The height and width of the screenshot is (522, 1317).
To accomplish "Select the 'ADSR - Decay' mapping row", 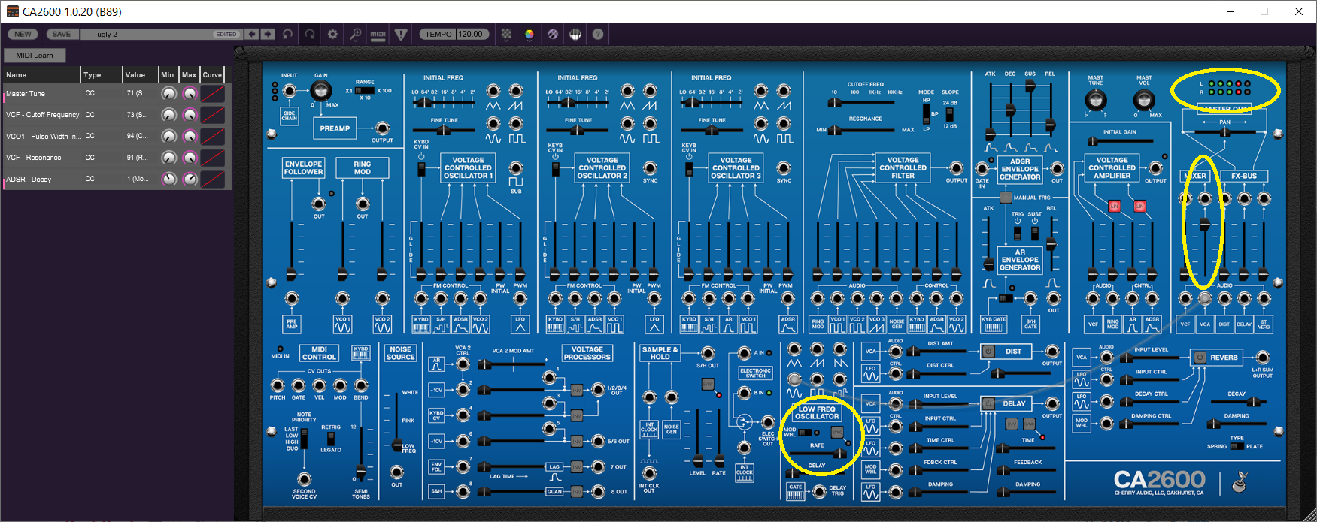I will (x=116, y=179).
